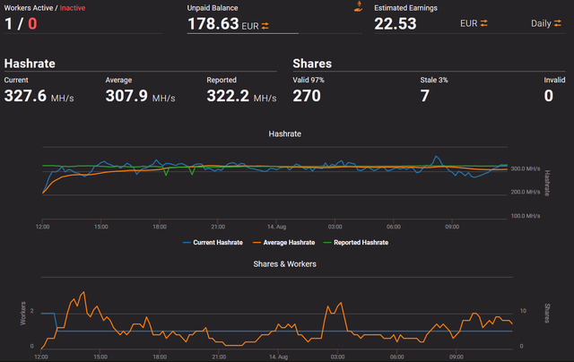Click the invalid shares count 0
The width and height of the screenshot is (574, 362).
point(548,96)
